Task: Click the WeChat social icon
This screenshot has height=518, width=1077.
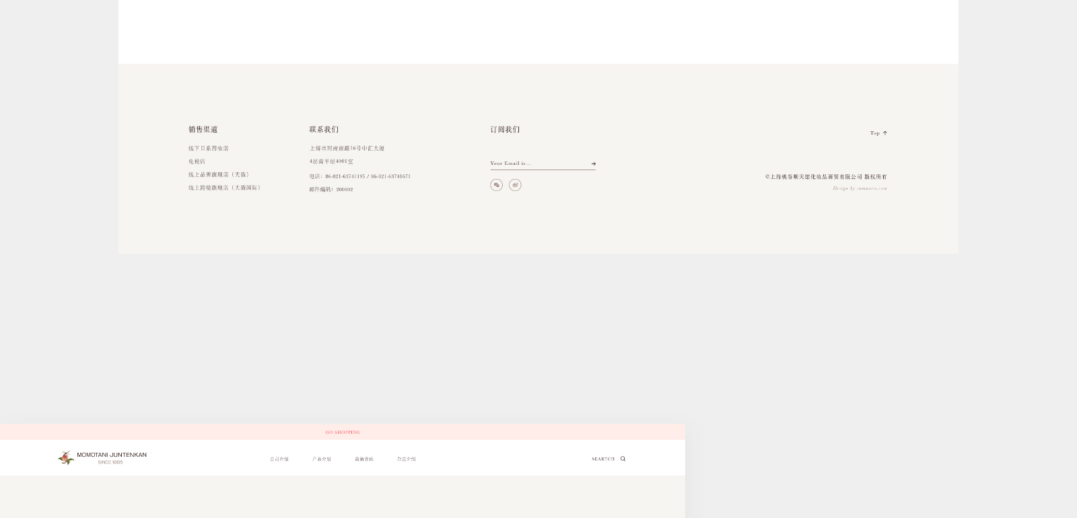Action: (x=496, y=185)
